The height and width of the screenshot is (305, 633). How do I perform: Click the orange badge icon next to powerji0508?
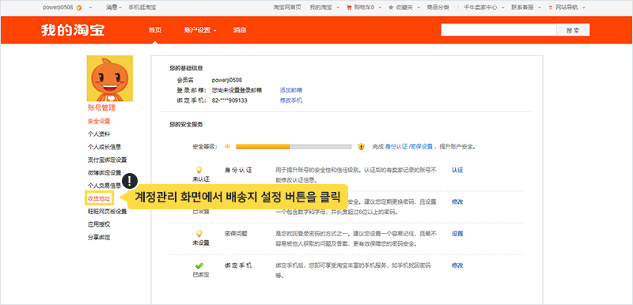pos(78,7)
